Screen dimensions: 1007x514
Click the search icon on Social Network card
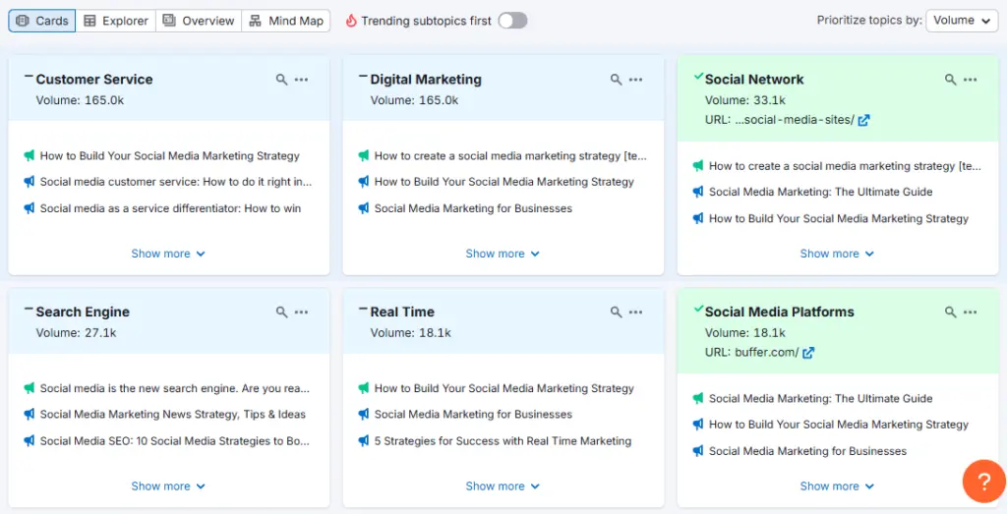click(x=950, y=80)
